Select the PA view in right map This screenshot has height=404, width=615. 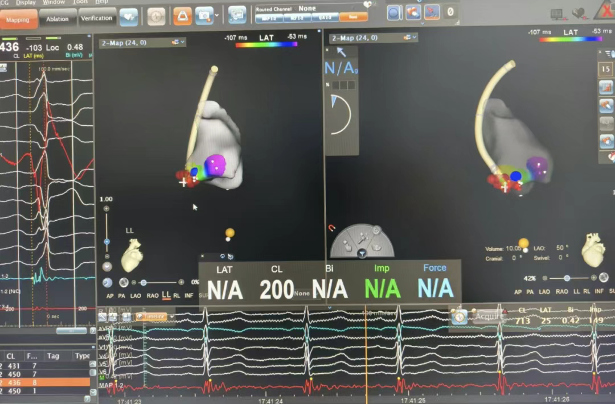530,291
